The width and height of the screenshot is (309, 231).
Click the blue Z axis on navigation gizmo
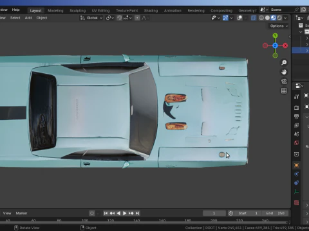pyautogui.click(x=275, y=46)
